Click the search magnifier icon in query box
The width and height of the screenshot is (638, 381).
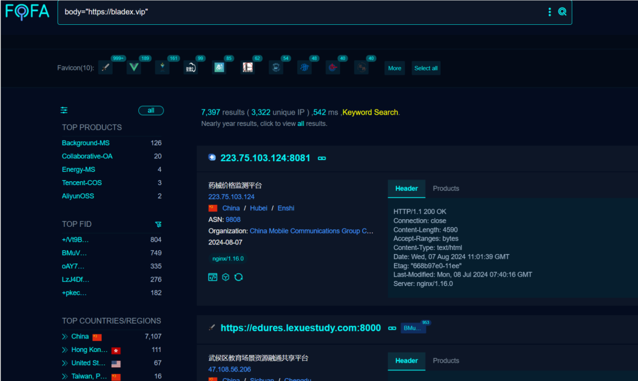[562, 12]
